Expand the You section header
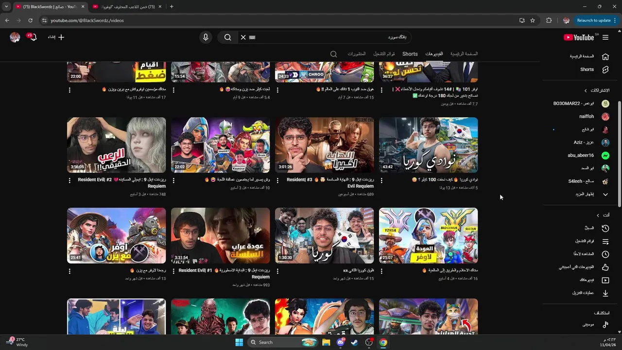This screenshot has width=622, height=350. pyautogui.click(x=603, y=215)
